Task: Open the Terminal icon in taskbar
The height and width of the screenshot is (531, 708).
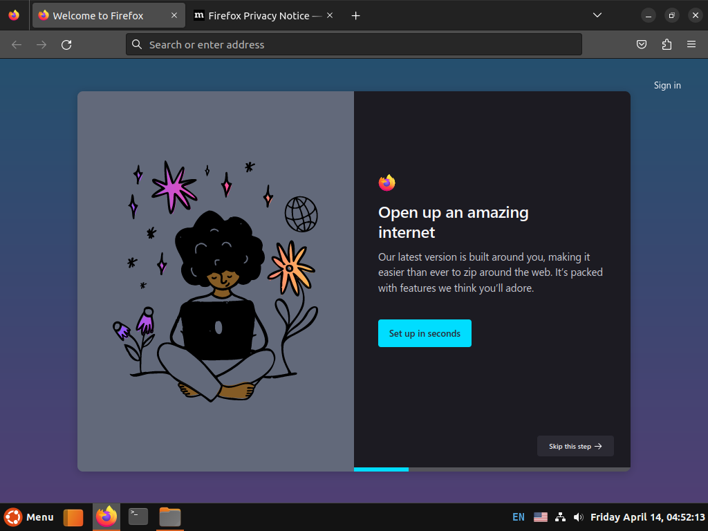Action: [138, 516]
